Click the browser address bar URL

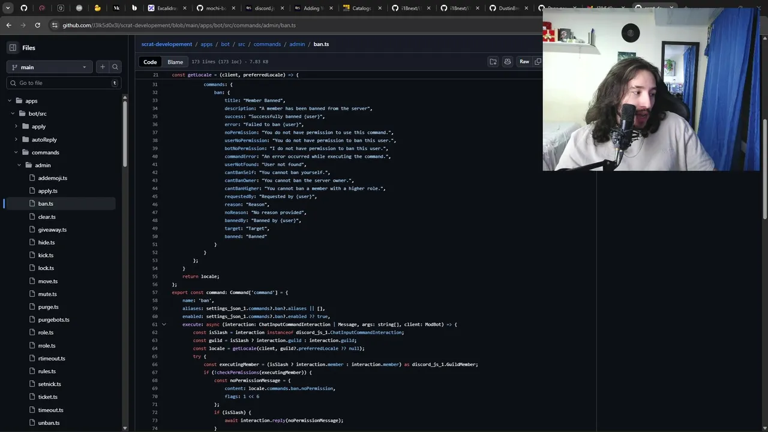click(x=179, y=25)
